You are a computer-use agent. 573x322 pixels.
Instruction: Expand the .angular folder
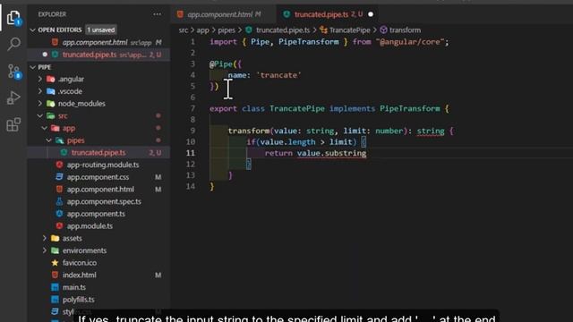click(40, 79)
